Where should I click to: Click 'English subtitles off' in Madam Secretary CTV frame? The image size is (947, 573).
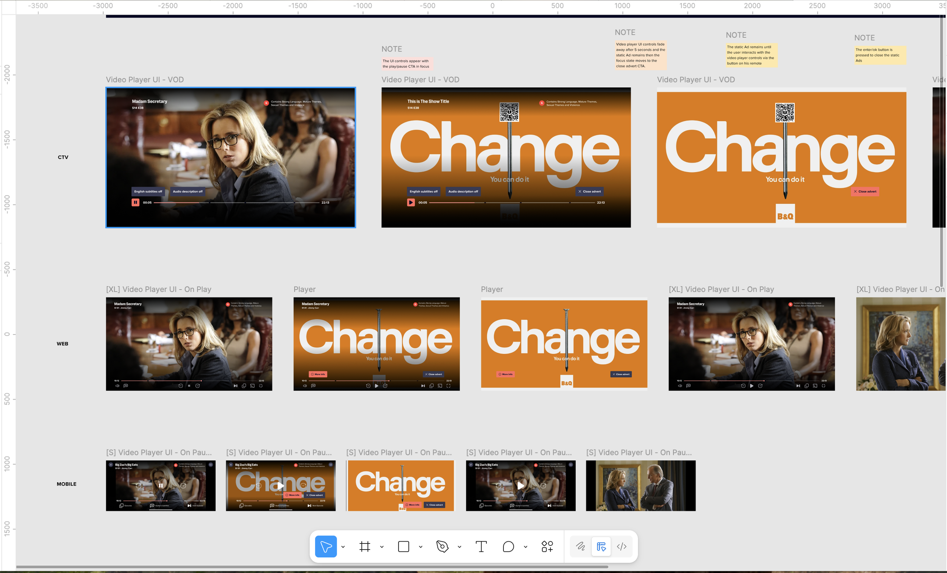(x=148, y=191)
